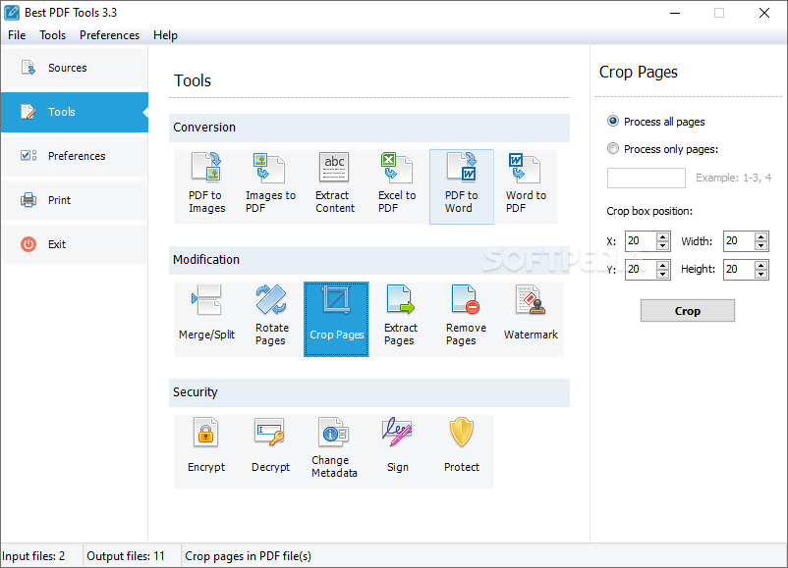
Task: Click the Security section header
Action: (x=369, y=392)
